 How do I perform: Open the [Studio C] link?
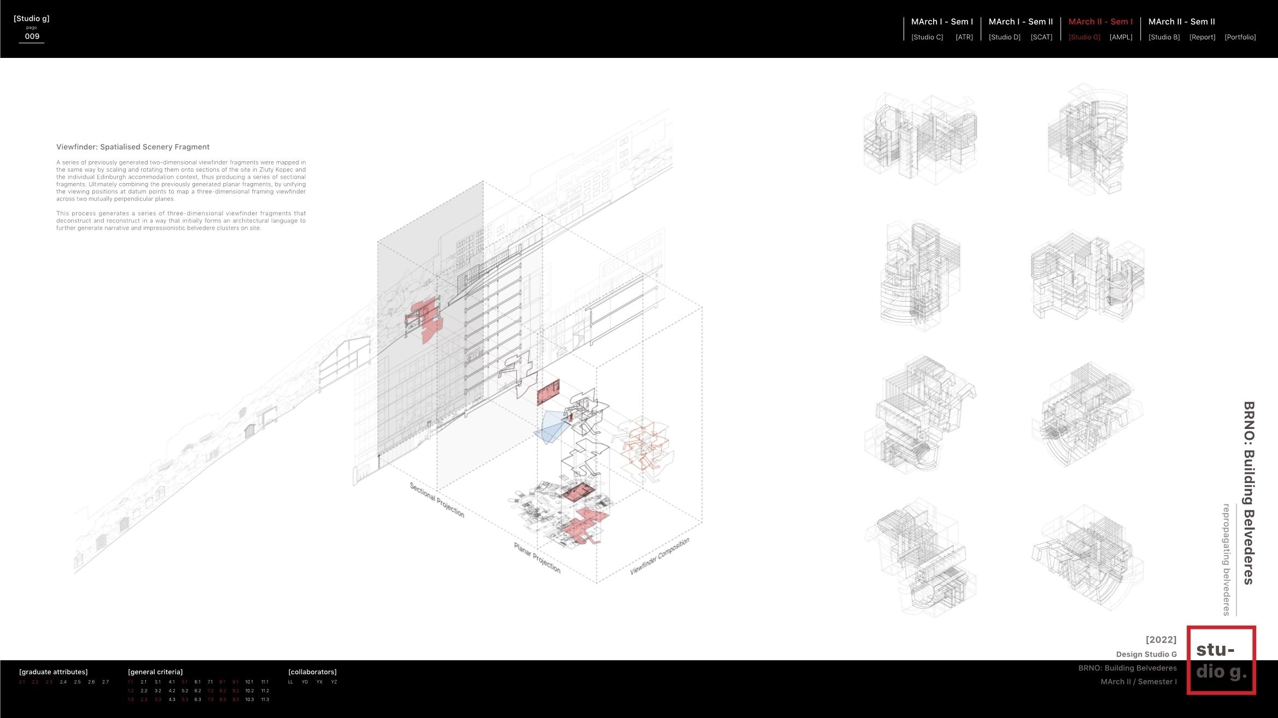(927, 37)
